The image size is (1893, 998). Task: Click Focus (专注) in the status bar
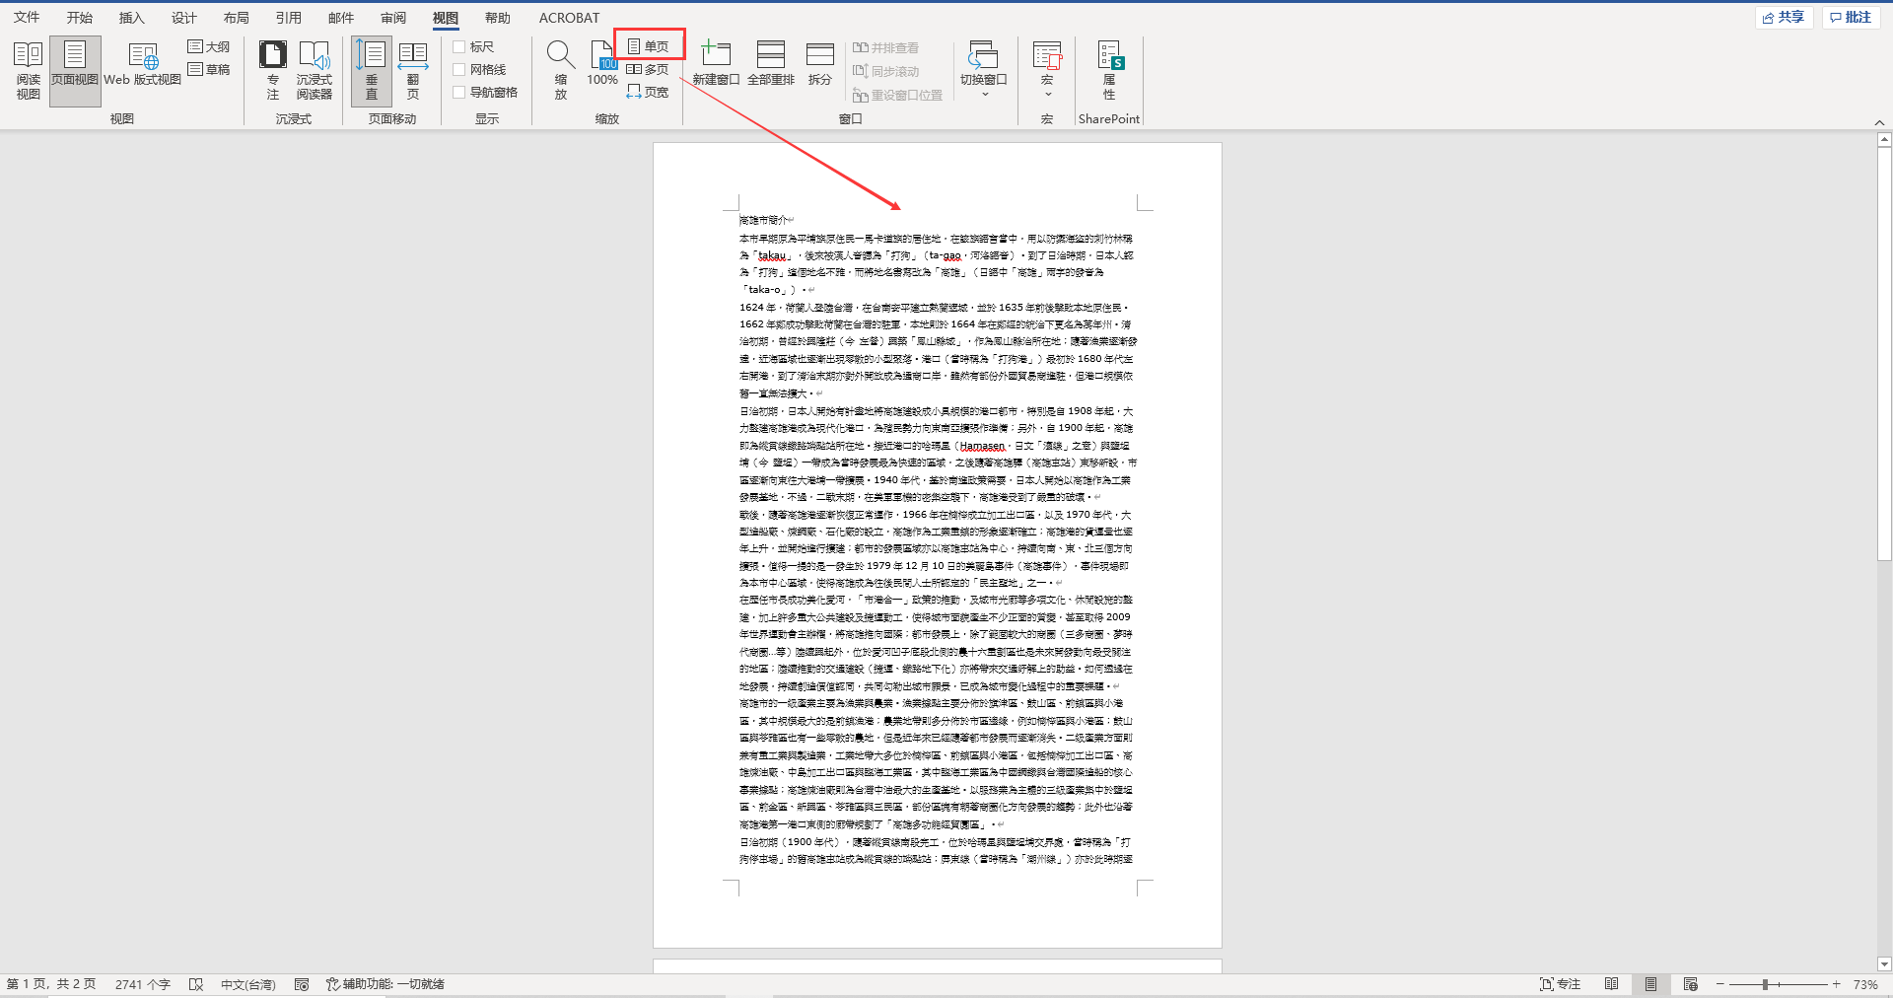1561,984
